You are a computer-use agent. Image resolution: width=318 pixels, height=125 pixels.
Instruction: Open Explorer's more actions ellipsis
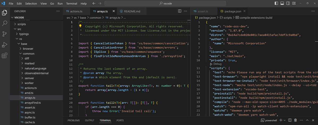[58, 11]
